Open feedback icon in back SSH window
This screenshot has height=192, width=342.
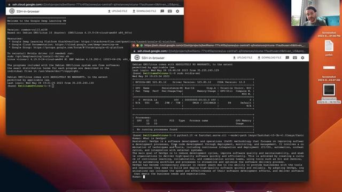pyautogui.click(x=162, y=11)
